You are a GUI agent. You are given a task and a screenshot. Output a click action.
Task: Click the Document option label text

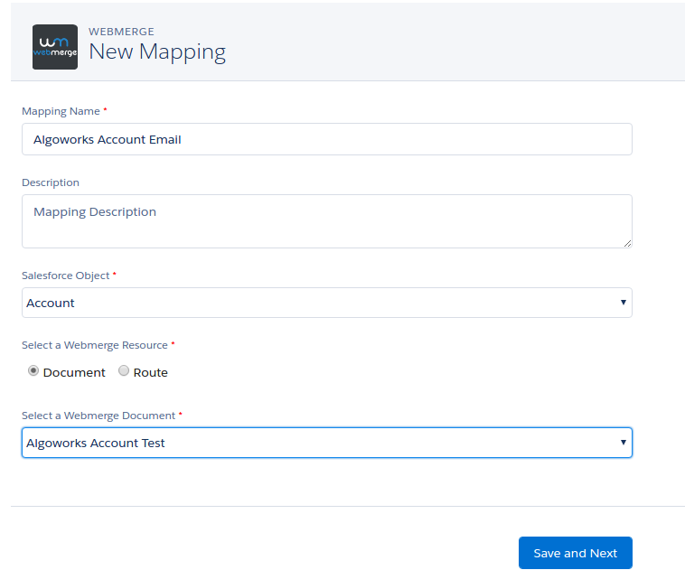pos(74,372)
